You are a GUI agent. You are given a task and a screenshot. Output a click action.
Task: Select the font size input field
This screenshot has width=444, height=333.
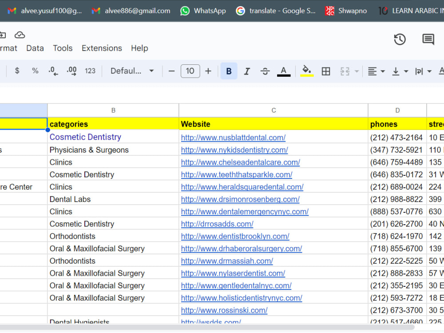coord(190,71)
